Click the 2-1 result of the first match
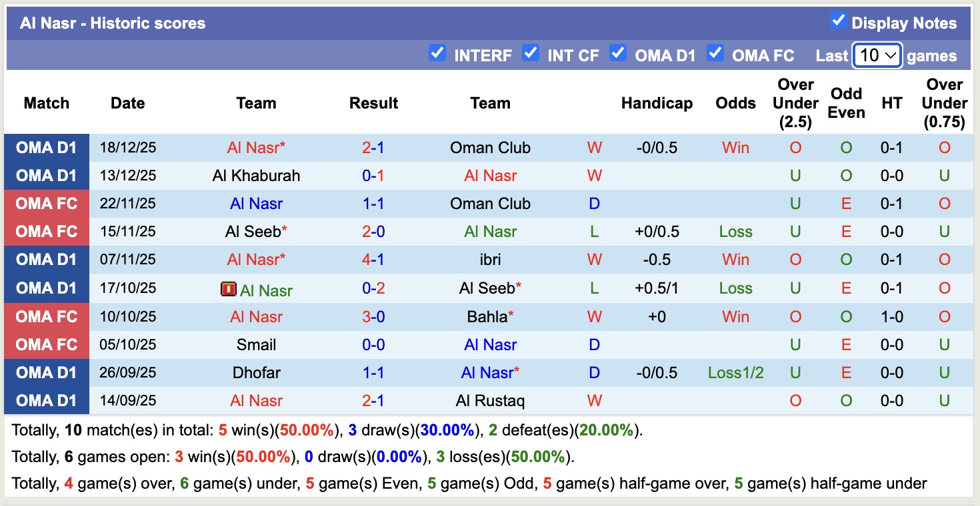Screen dimensions: 980x506 (373, 147)
